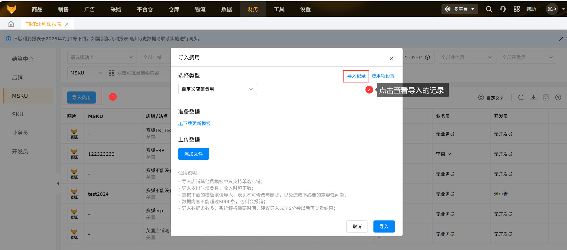Open the calculator report icon
The width and height of the screenshot is (567, 250).
pyautogui.click(x=546, y=98)
